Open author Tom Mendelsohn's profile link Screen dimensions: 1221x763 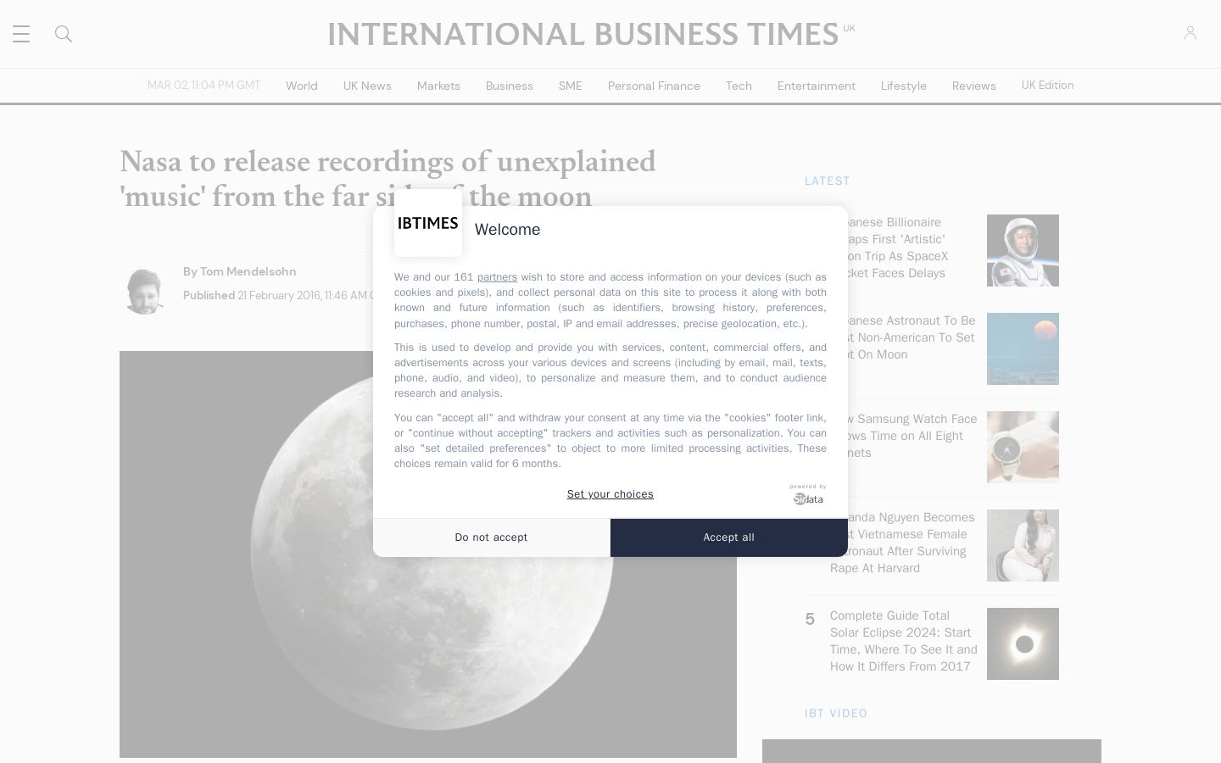pyautogui.click(x=248, y=272)
